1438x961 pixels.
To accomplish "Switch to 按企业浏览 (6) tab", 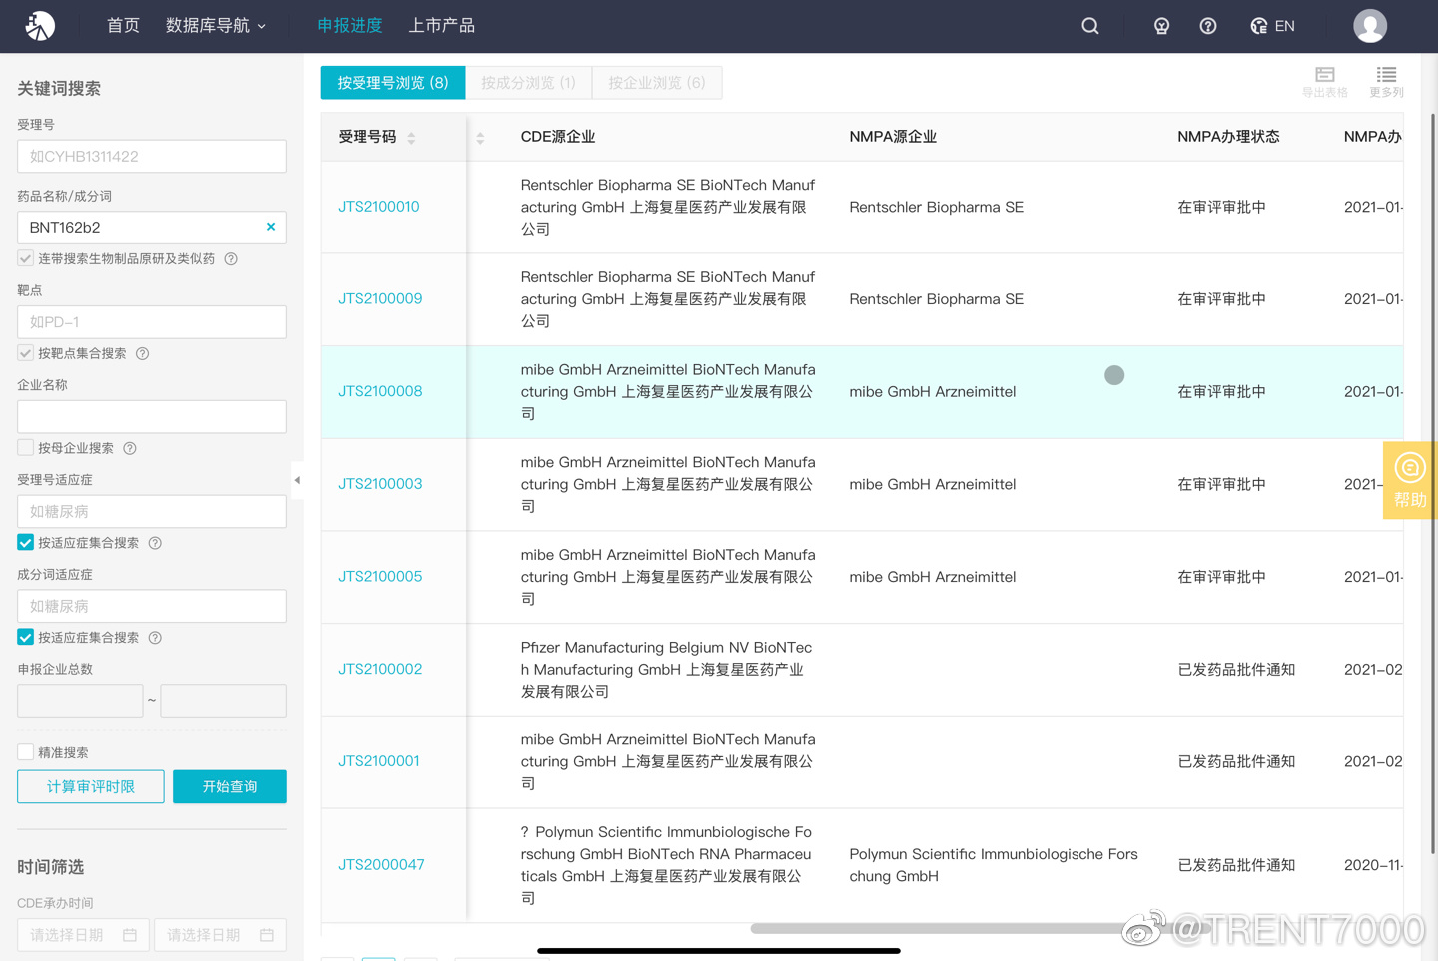I will [x=657, y=83].
